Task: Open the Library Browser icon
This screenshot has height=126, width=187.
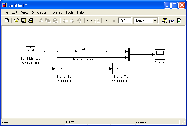Action: [x=165, y=21]
